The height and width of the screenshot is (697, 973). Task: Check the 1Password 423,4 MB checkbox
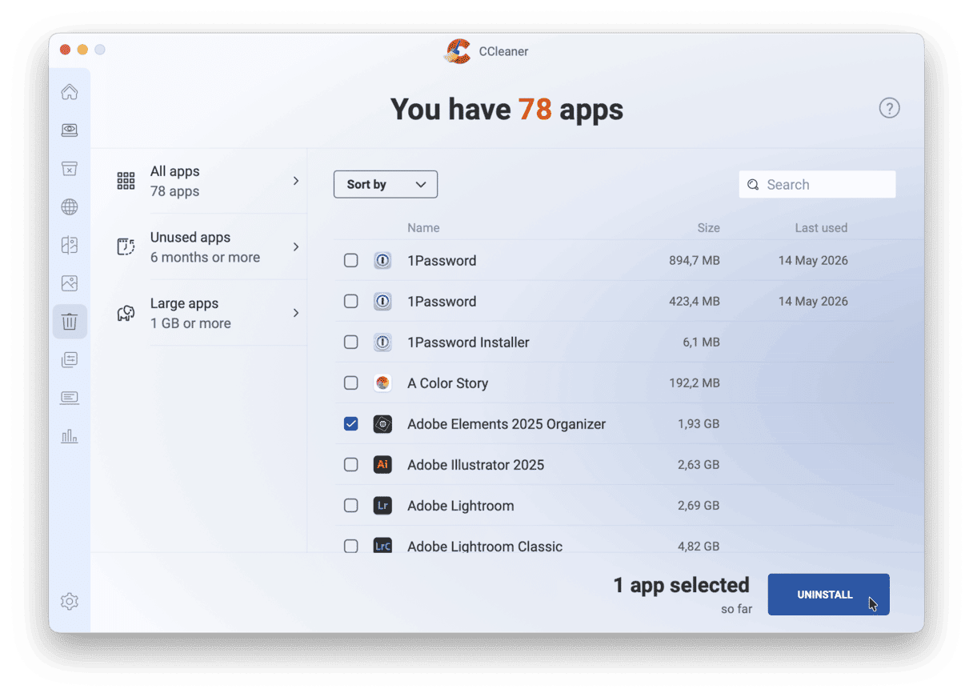click(350, 301)
